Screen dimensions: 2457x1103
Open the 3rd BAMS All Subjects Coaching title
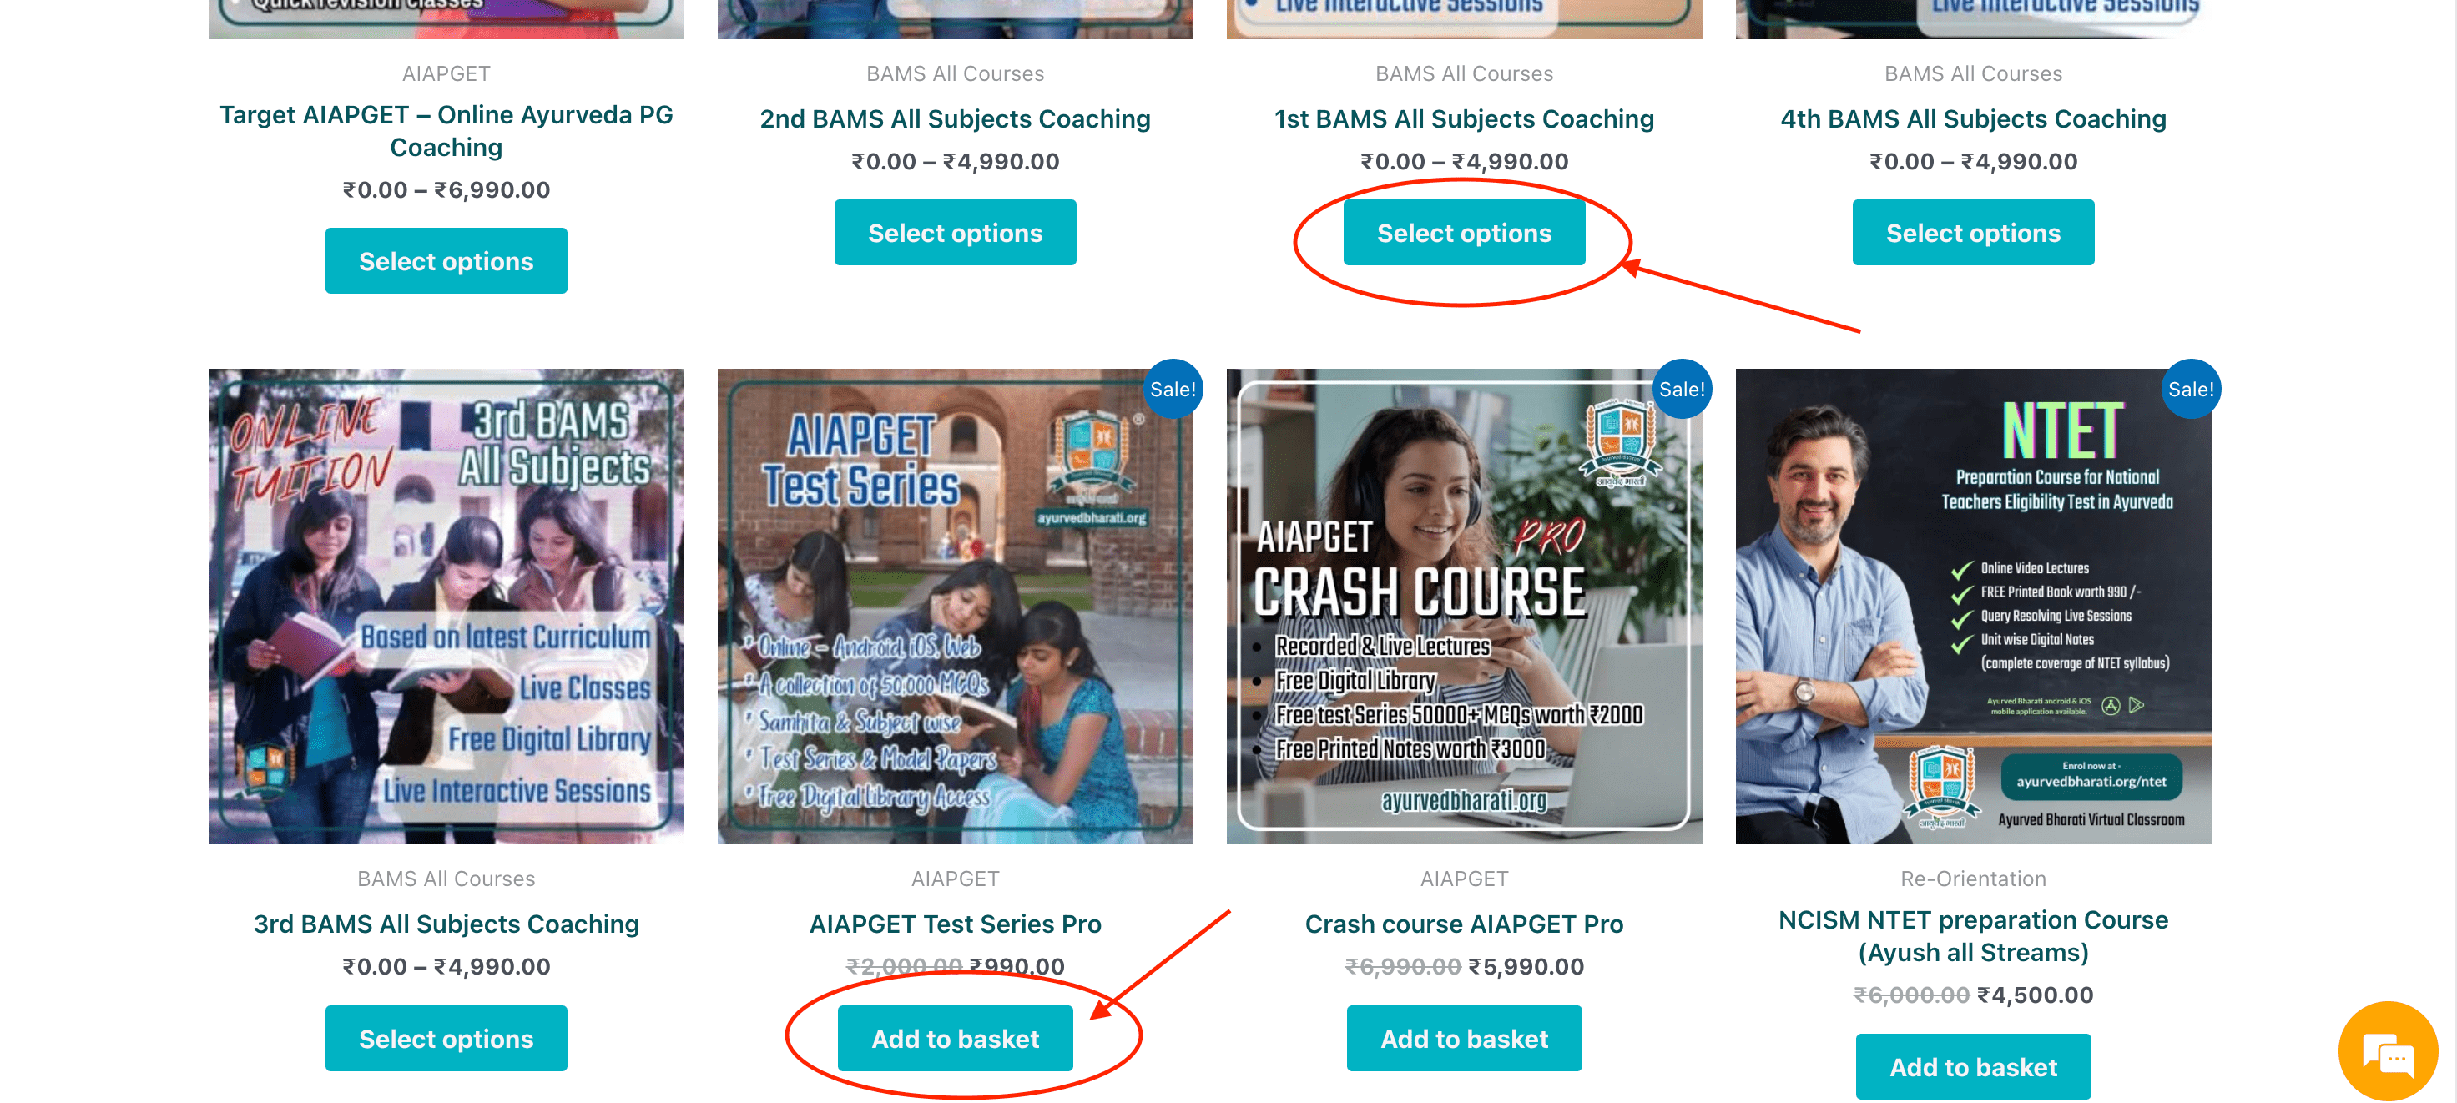point(446,924)
